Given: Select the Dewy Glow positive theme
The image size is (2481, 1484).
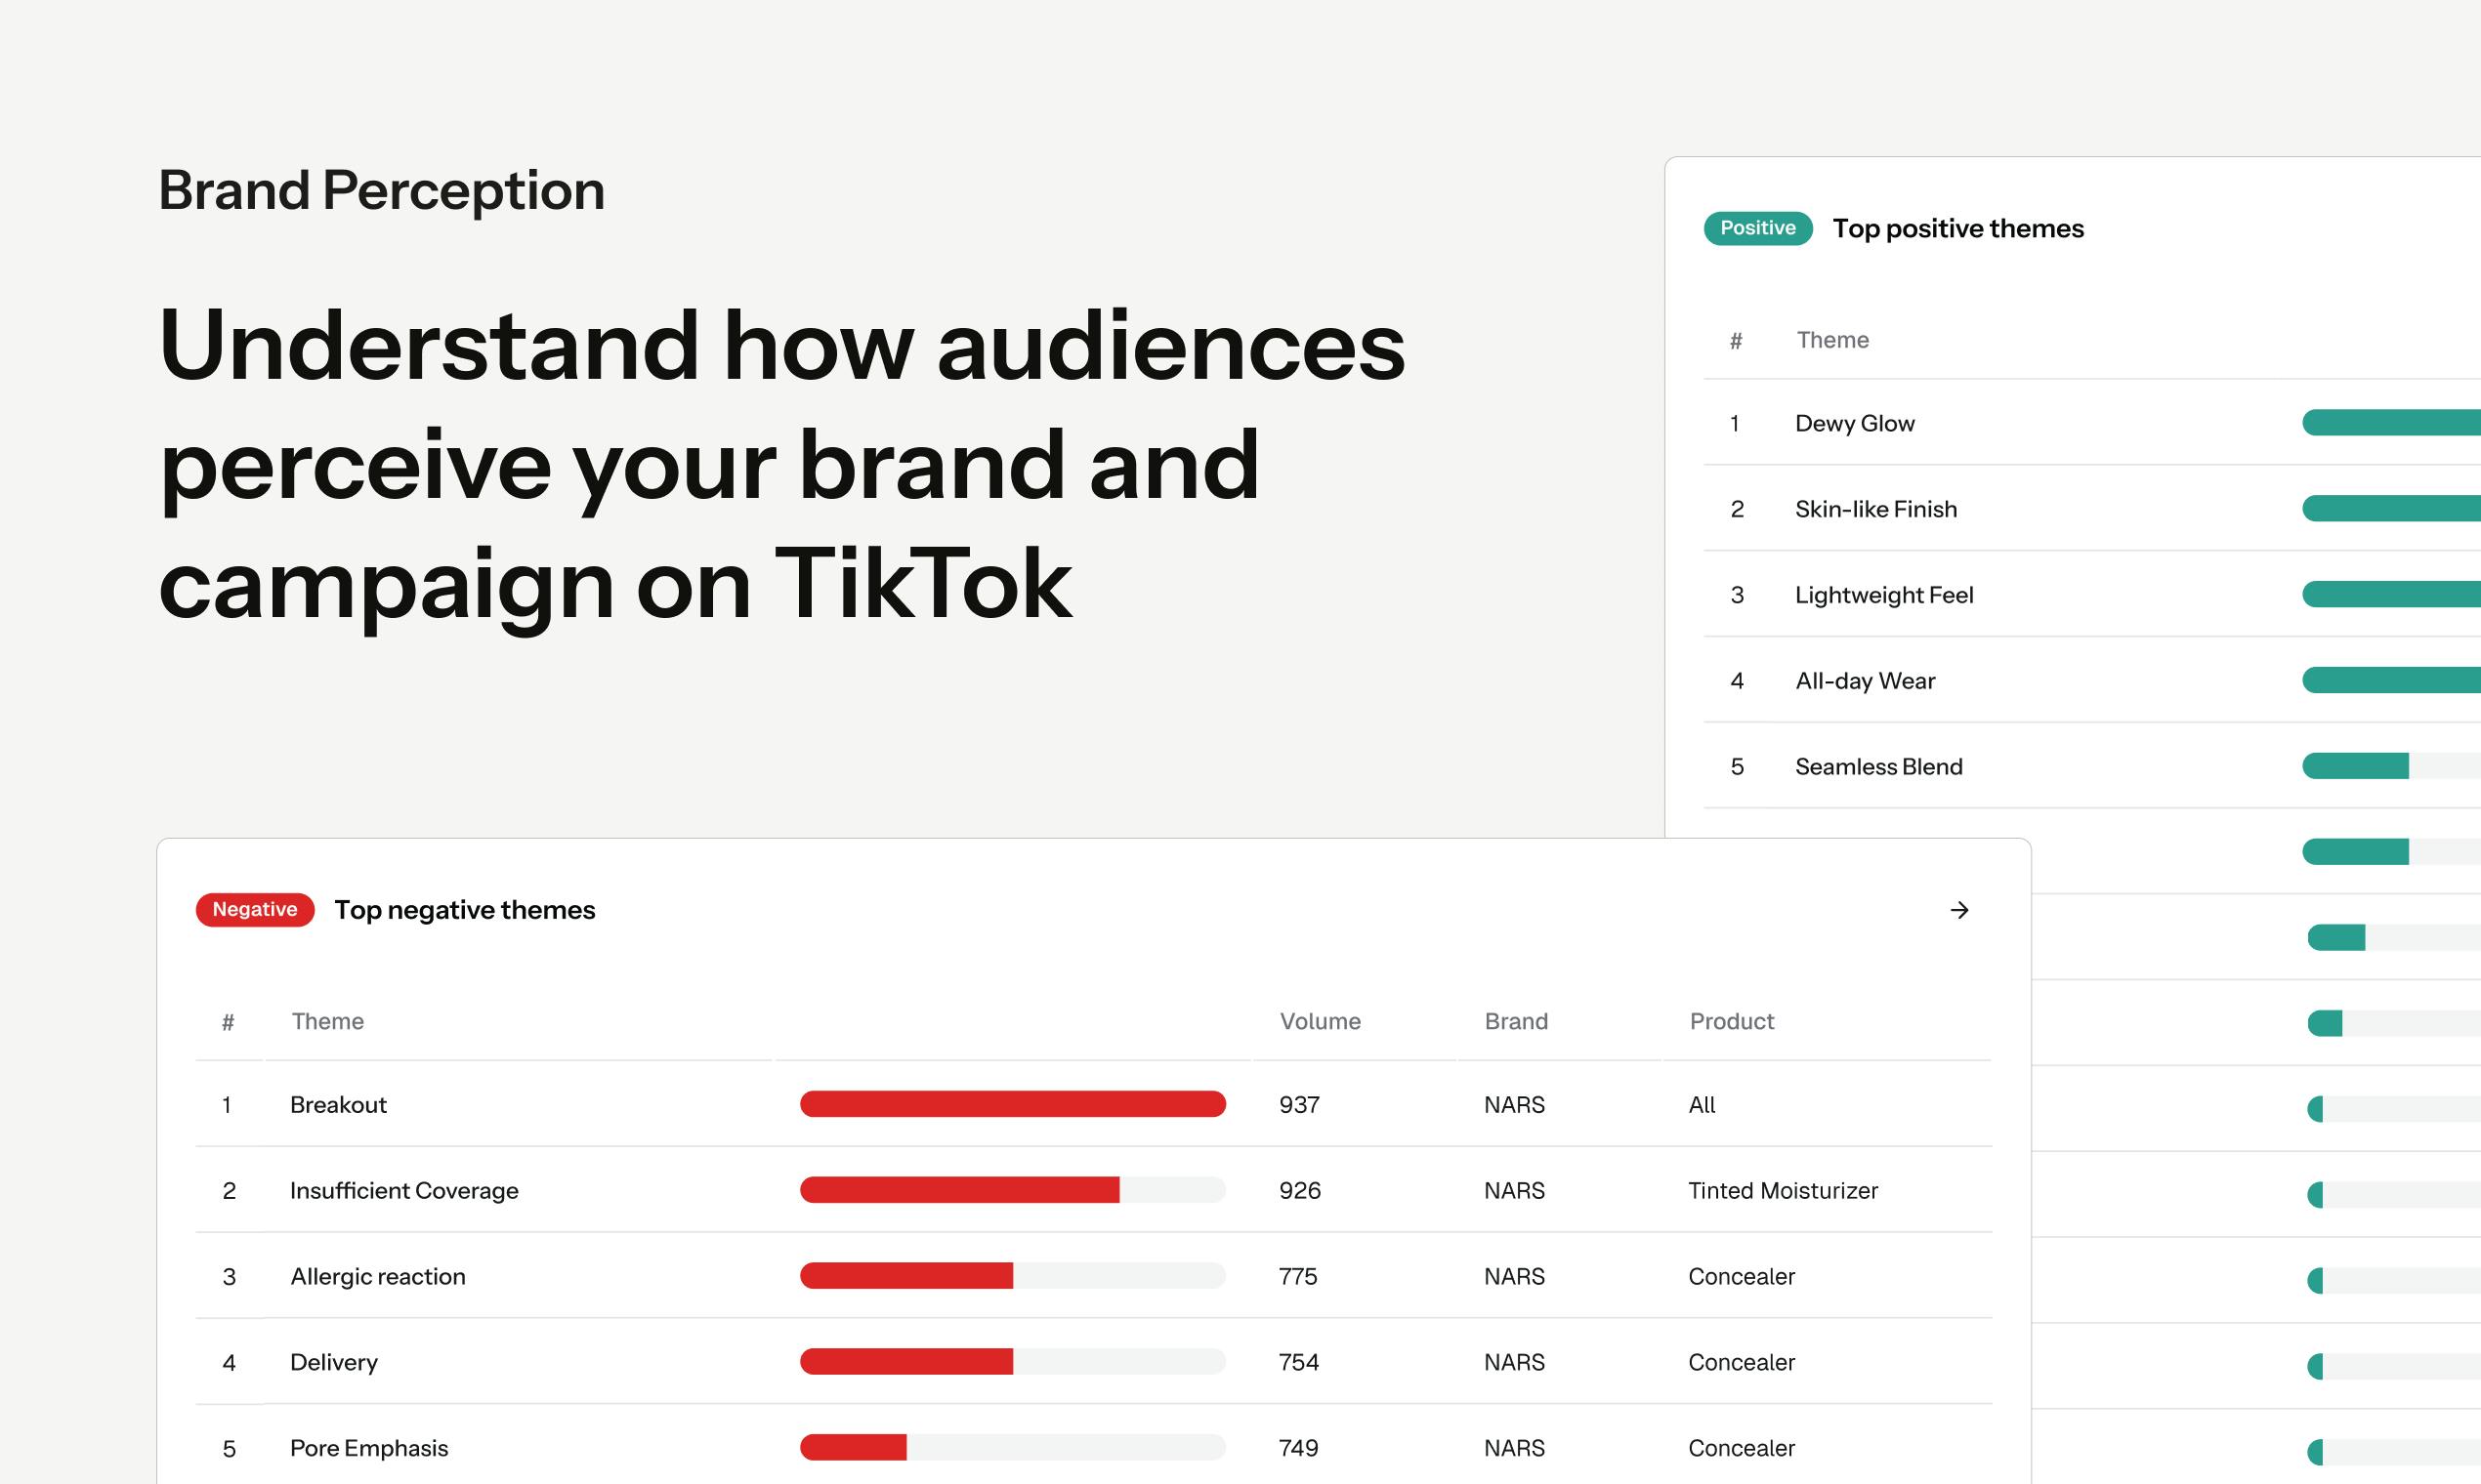Looking at the screenshot, I should point(1855,423).
